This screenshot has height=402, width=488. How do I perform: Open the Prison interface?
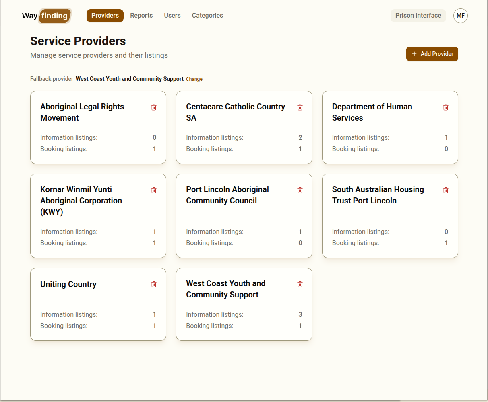click(x=418, y=15)
